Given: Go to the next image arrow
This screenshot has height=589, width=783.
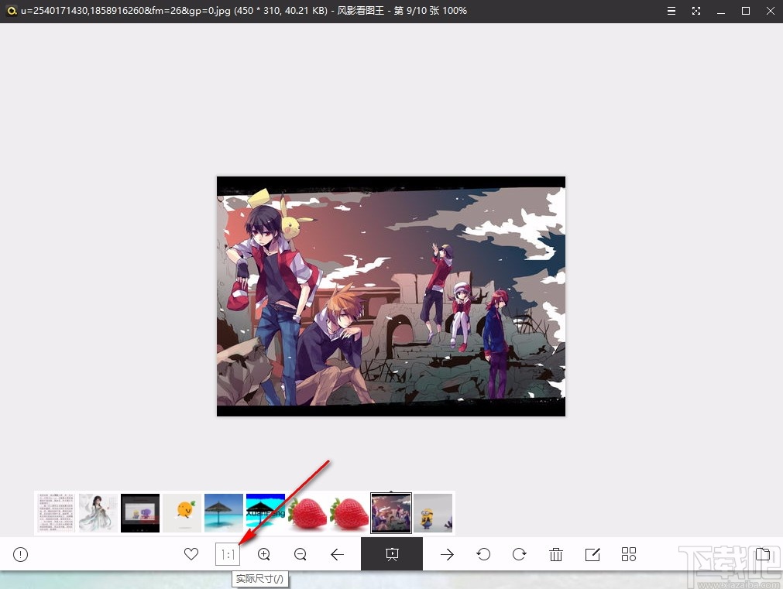Looking at the screenshot, I should [447, 554].
